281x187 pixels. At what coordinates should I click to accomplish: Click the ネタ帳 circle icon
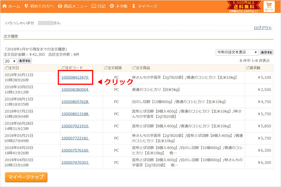coord(112,6)
